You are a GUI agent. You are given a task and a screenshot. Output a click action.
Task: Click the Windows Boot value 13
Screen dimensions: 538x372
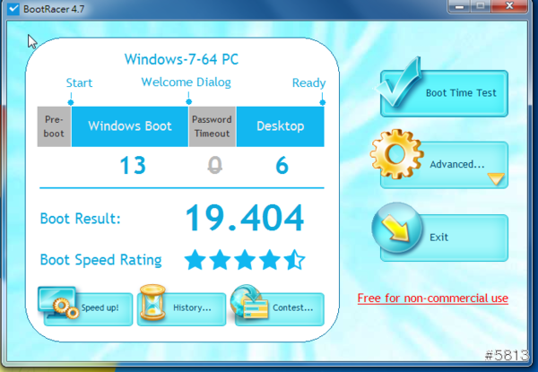tap(133, 165)
